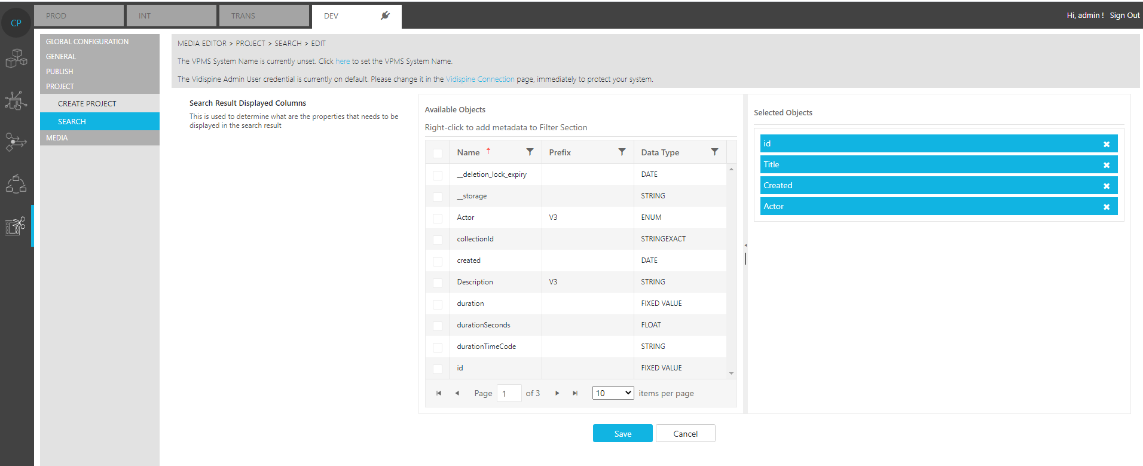The height and width of the screenshot is (466, 1143).
Task: Click the Save button
Action: [622, 434]
